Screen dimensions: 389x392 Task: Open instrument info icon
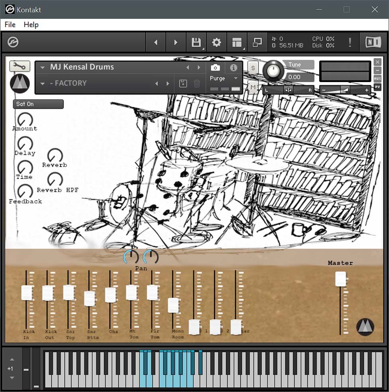tap(234, 68)
